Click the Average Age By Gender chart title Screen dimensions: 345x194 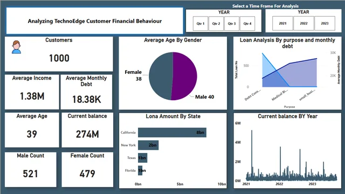[x=172, y=40]
